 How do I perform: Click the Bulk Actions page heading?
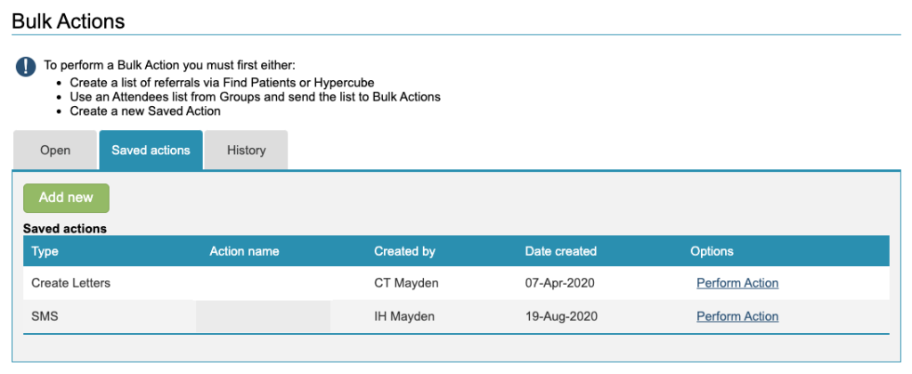coord(69,20)
